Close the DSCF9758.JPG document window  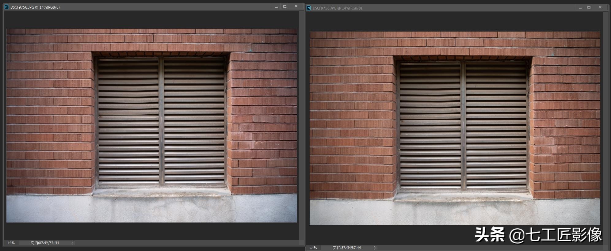click(600, 7)
